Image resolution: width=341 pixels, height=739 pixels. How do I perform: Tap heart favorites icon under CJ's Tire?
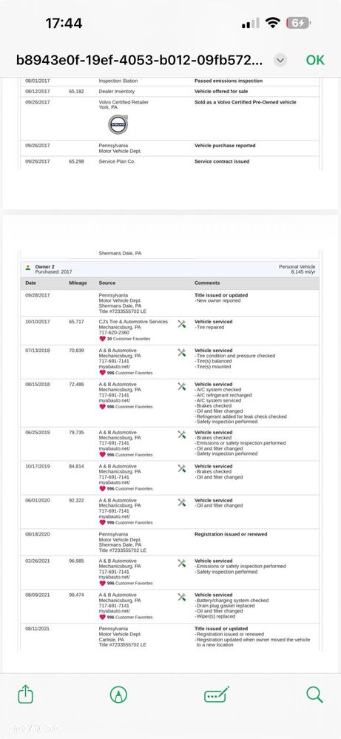coord(102,338)
